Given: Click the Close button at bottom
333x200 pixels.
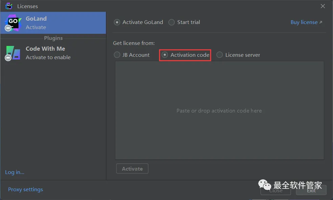Looking at the screenshot, I should coord(276,190).
